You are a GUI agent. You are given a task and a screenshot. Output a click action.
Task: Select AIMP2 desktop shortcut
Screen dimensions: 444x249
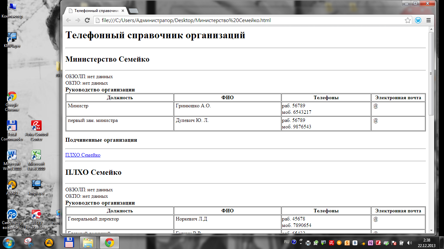pos(12,187)
